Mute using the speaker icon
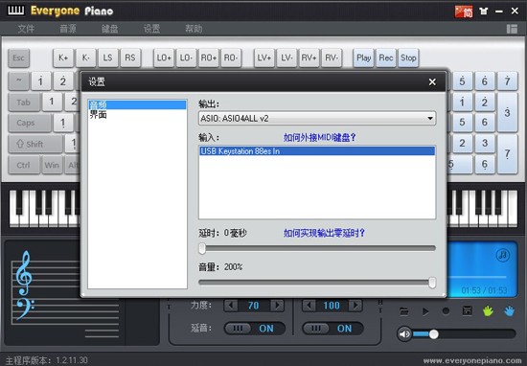The image size is (527, 366). pos(404,334)
